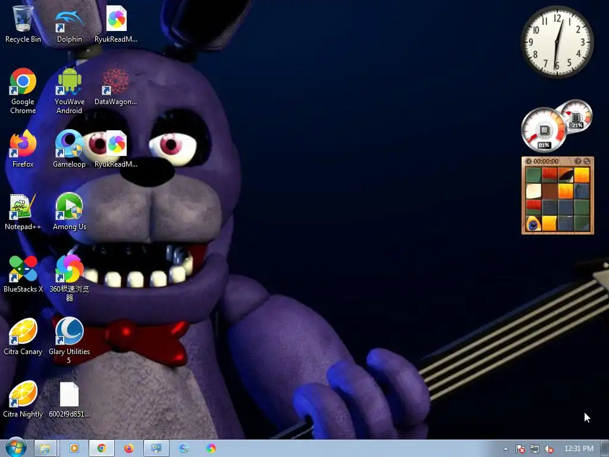Select the Among Us desktop shortcut
Viewport: 609px width, 457px height.
pyautogui.click(x=69, y=211)
